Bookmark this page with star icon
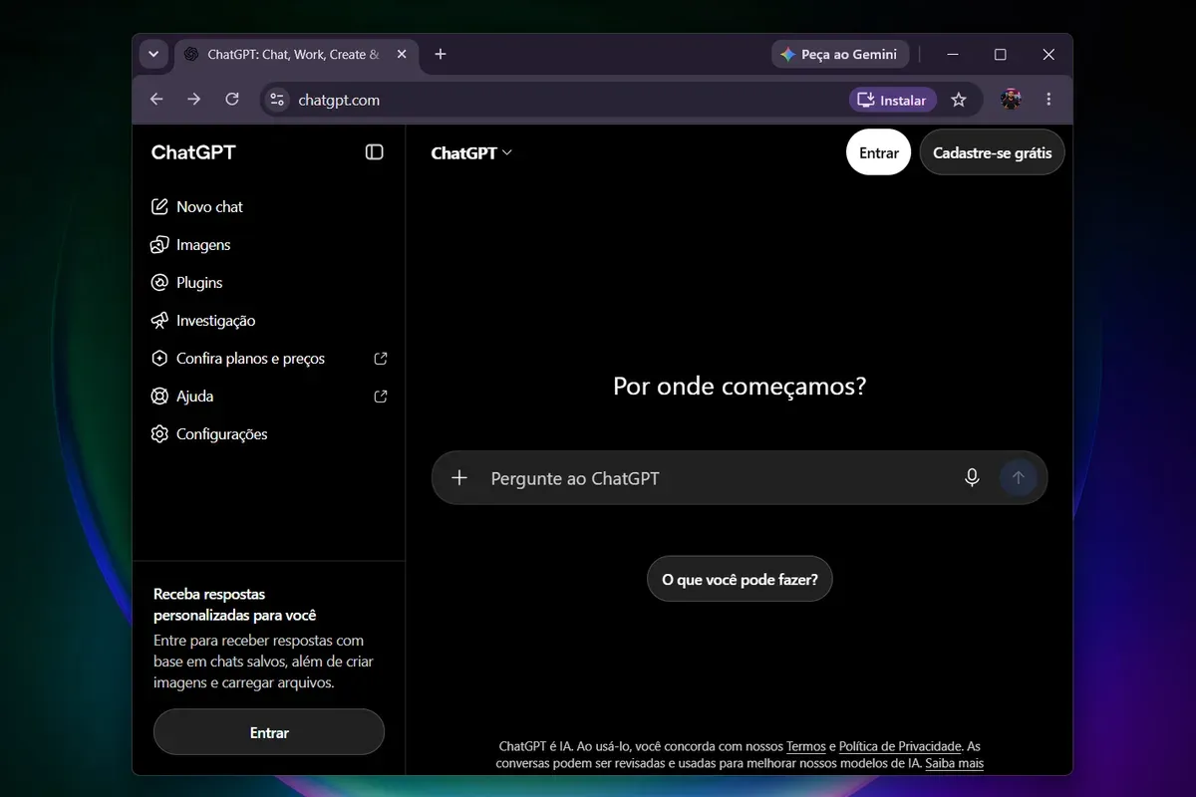Viewport: 1196px width, 797px height. [x=959, y=100]
